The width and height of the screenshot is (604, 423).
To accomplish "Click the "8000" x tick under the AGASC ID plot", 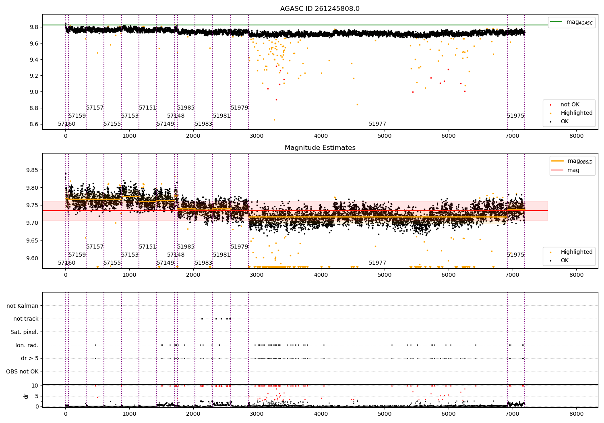I will pyautogui.click(x=576, y=136).
